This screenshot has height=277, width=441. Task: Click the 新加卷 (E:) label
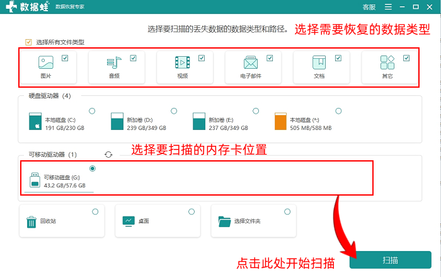[x=221, y=120]
